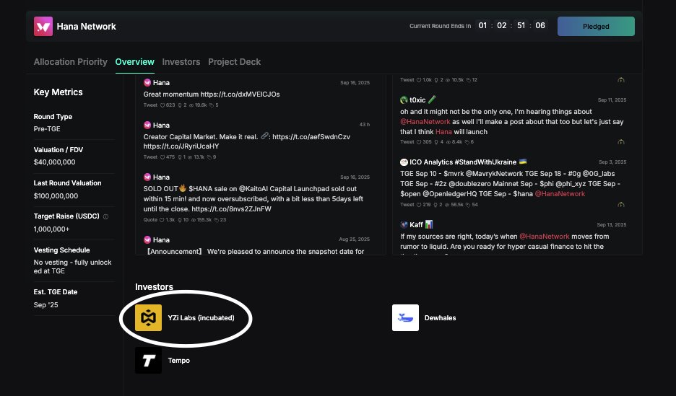Viewport: 676px width, 396px height.
Task: Select the Overview tab
Action: coord(134,62)
